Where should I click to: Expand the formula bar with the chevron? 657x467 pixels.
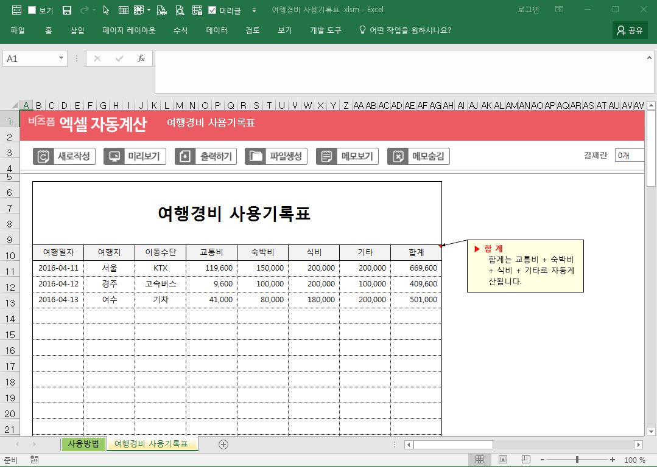point(649,58)
